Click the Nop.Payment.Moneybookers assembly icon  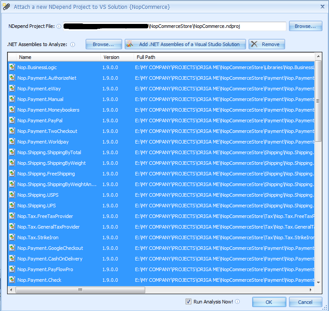(12, 110)
